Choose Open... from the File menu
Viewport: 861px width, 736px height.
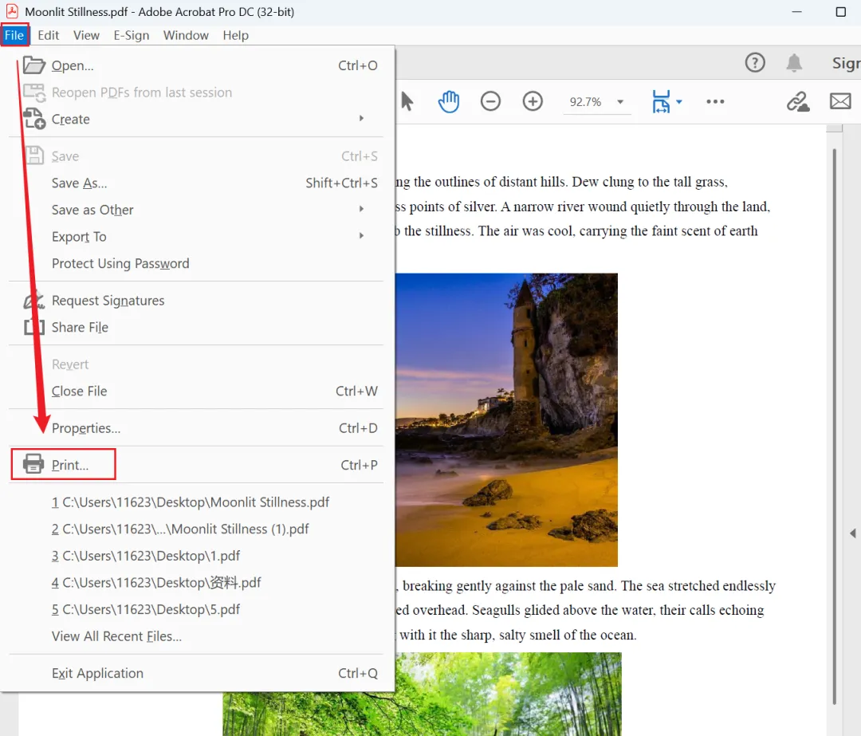[x=196, y=65]
